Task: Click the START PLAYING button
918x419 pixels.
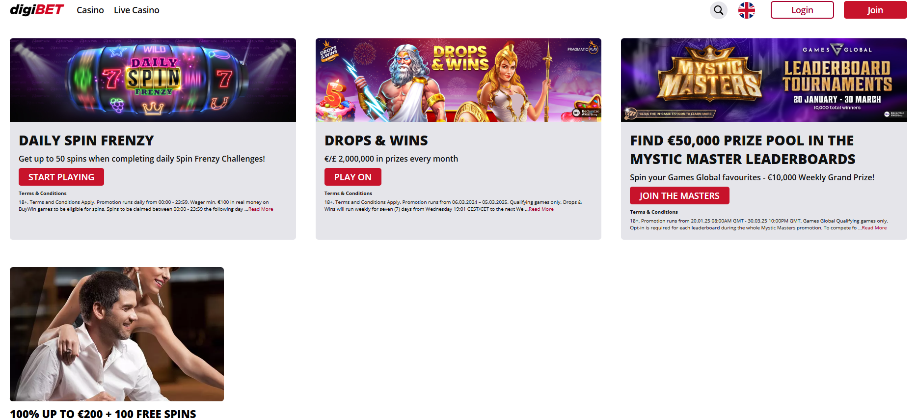Action: tap(61, 177)
